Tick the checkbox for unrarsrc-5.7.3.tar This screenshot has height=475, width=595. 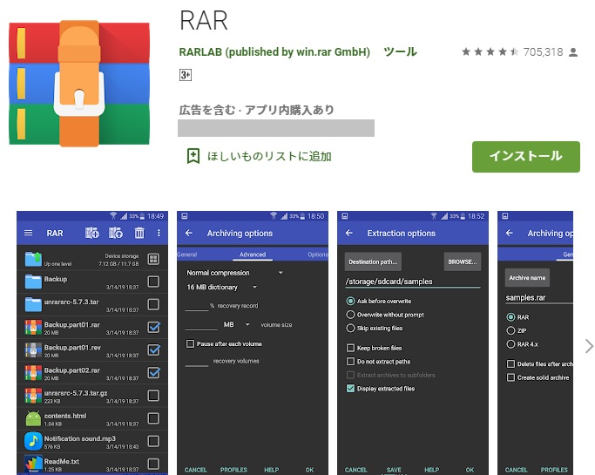[153, 304]
